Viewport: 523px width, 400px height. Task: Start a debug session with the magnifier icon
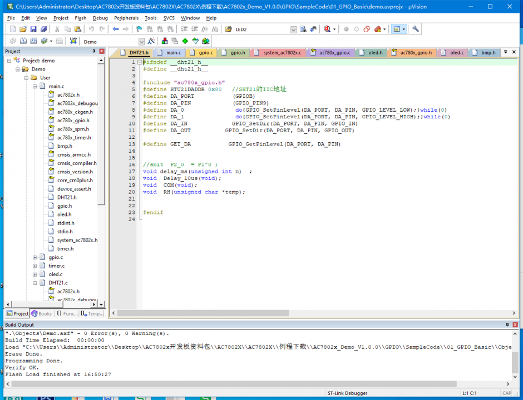(327, 29)
